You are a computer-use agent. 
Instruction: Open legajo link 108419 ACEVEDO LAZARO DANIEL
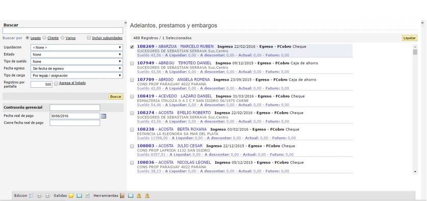174,96
